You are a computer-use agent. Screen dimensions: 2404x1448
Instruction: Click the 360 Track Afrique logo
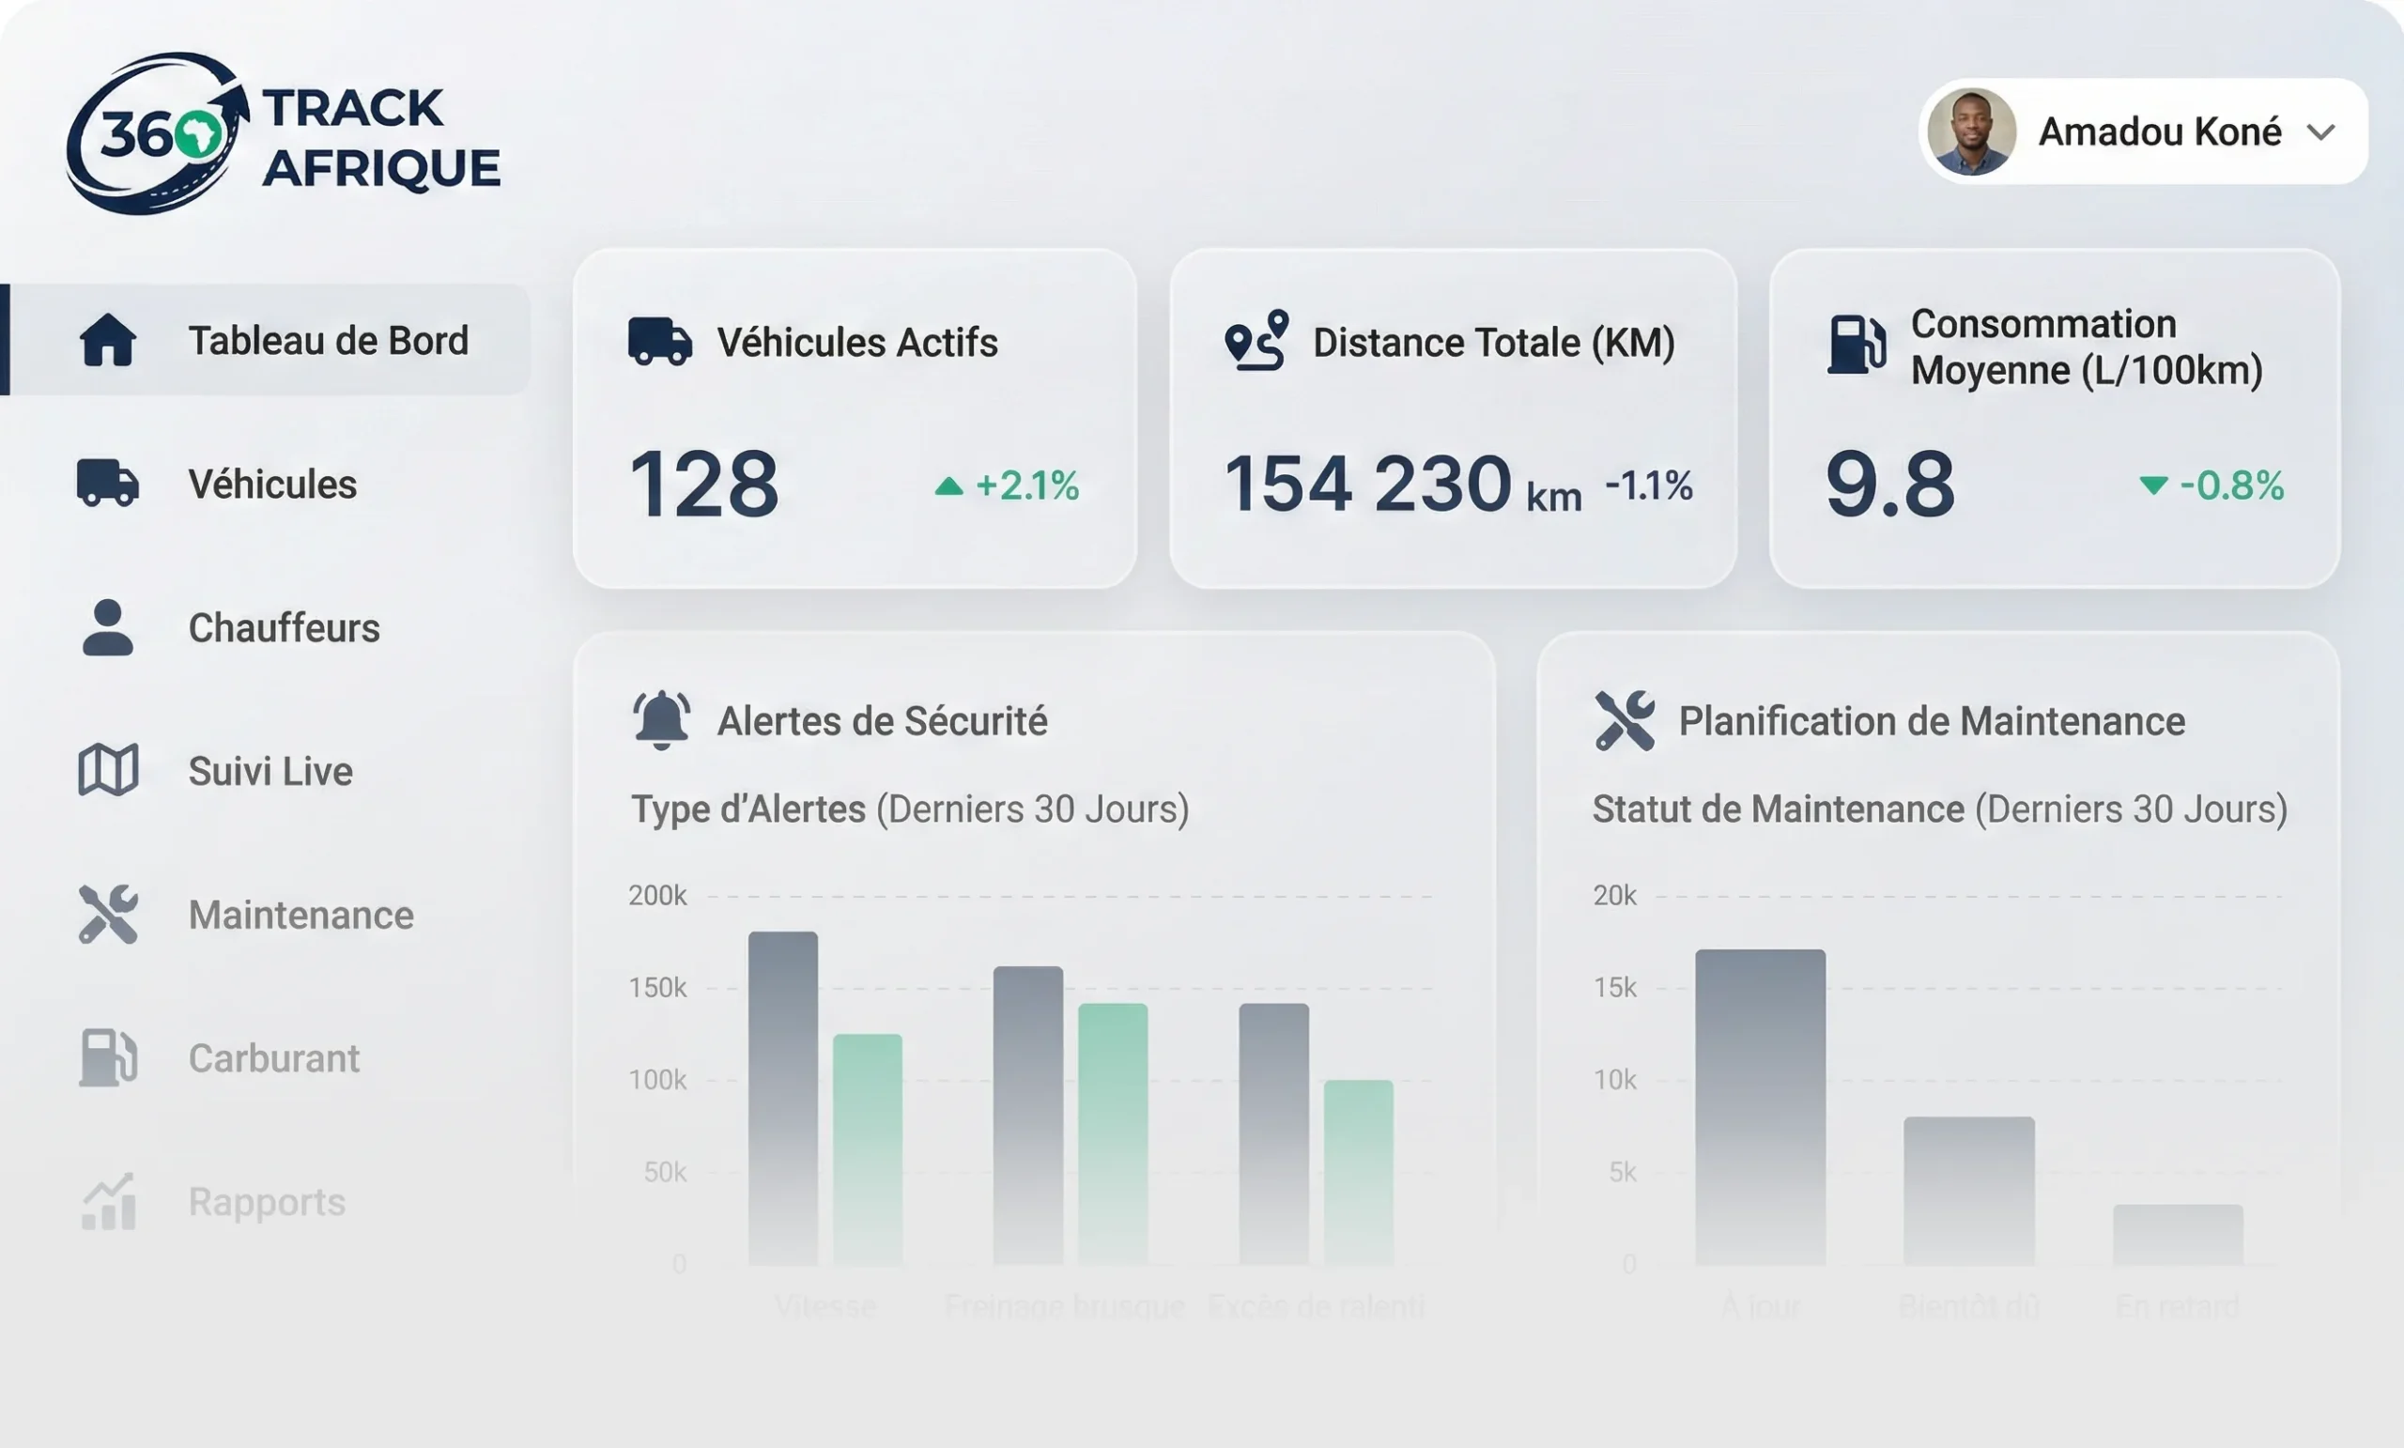coord(283,133)
